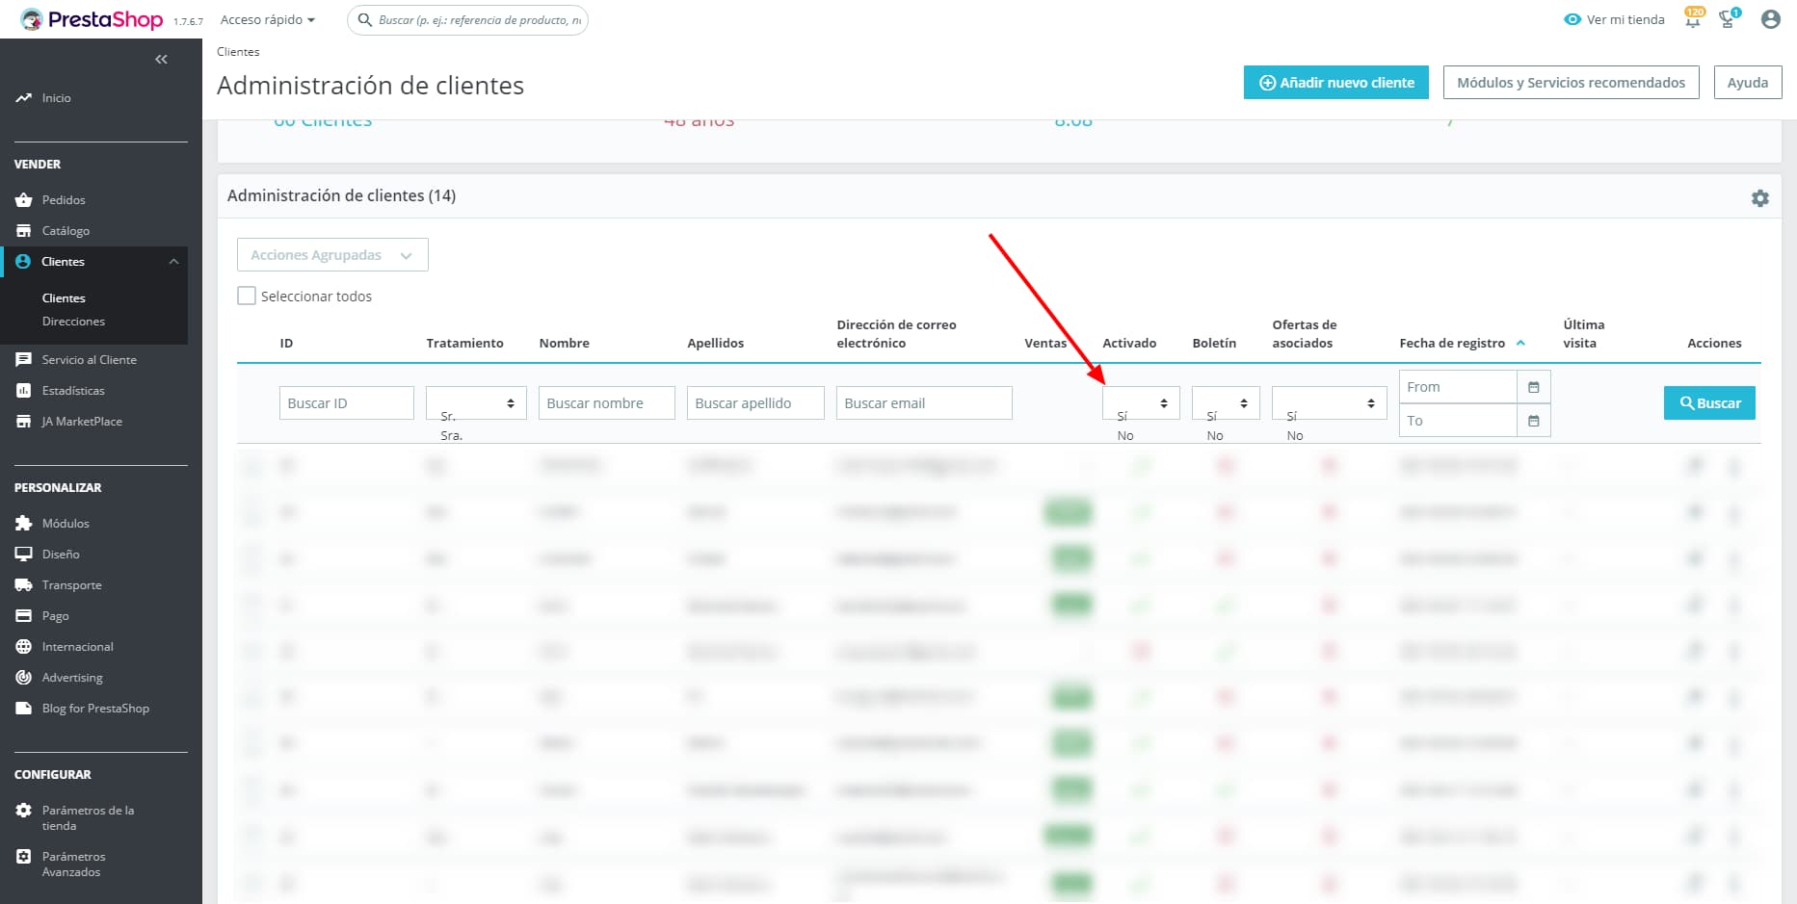This screenshot has height=904, width=1797.
Task: Click the Buscar filter button
Action: [x=1709, y=403]
